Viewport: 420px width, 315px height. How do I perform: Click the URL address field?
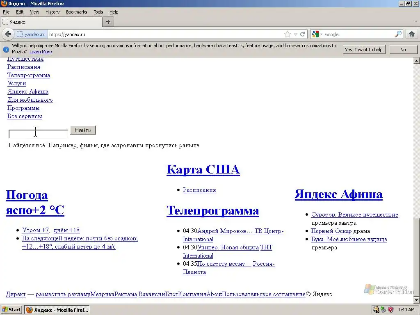click(x=166, y=34)
